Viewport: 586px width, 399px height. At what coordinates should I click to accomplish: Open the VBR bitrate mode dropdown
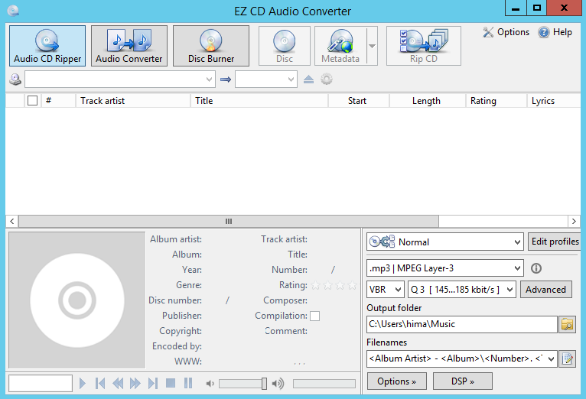[x=386, y=289]
